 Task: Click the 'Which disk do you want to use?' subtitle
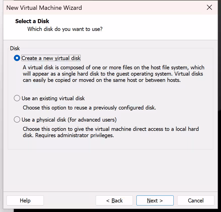(x=65, y=29)
